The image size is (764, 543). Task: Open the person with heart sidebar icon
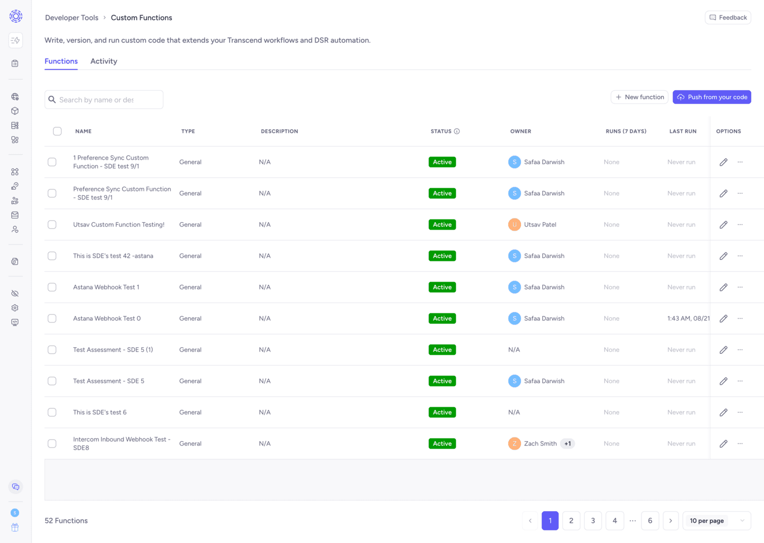pyautogui.click(x=15, y=230)
